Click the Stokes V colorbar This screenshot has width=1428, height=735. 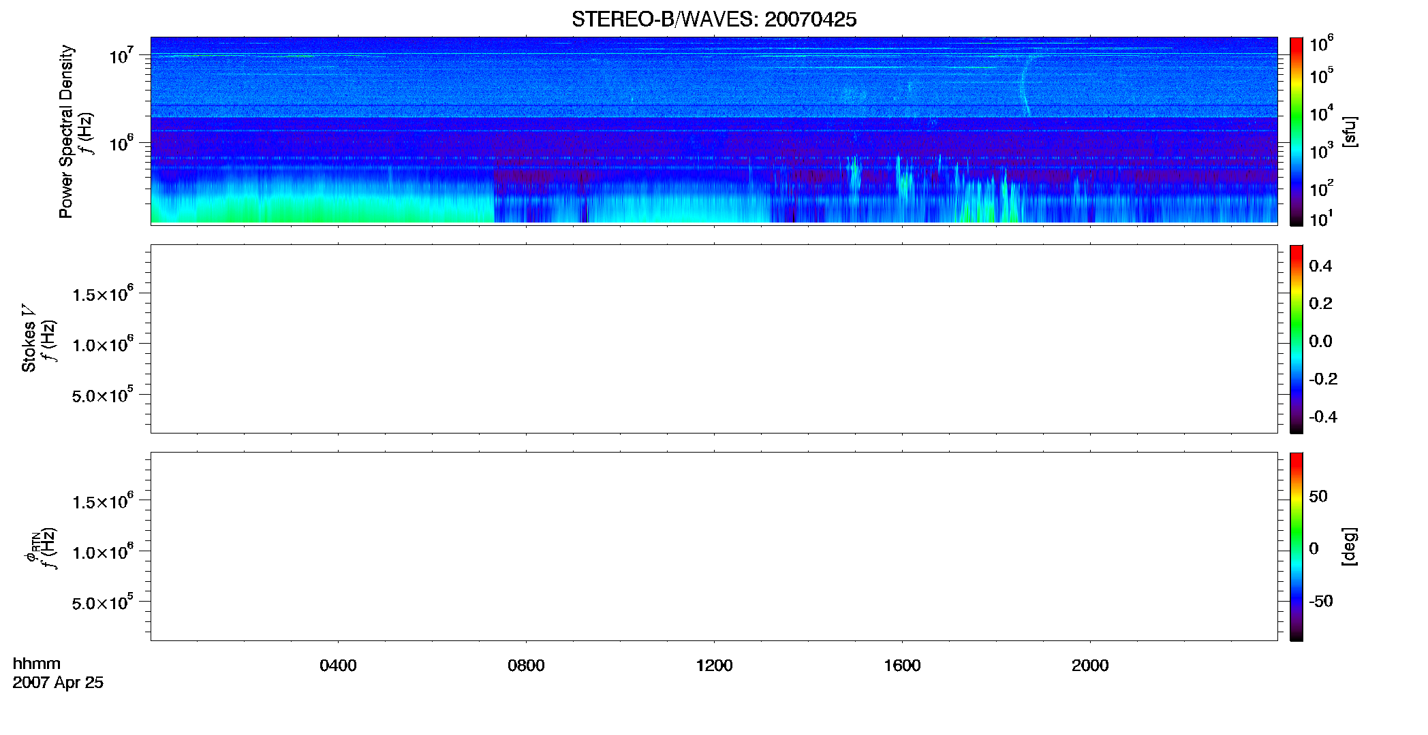point(1296,339)
